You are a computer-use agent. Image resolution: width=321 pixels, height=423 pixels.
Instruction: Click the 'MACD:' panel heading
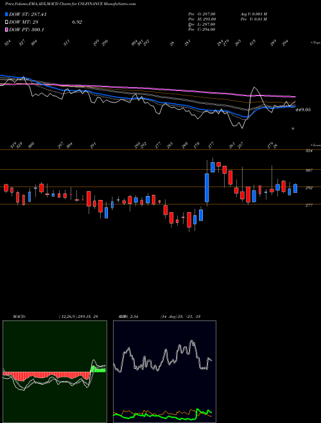(19, 317)
